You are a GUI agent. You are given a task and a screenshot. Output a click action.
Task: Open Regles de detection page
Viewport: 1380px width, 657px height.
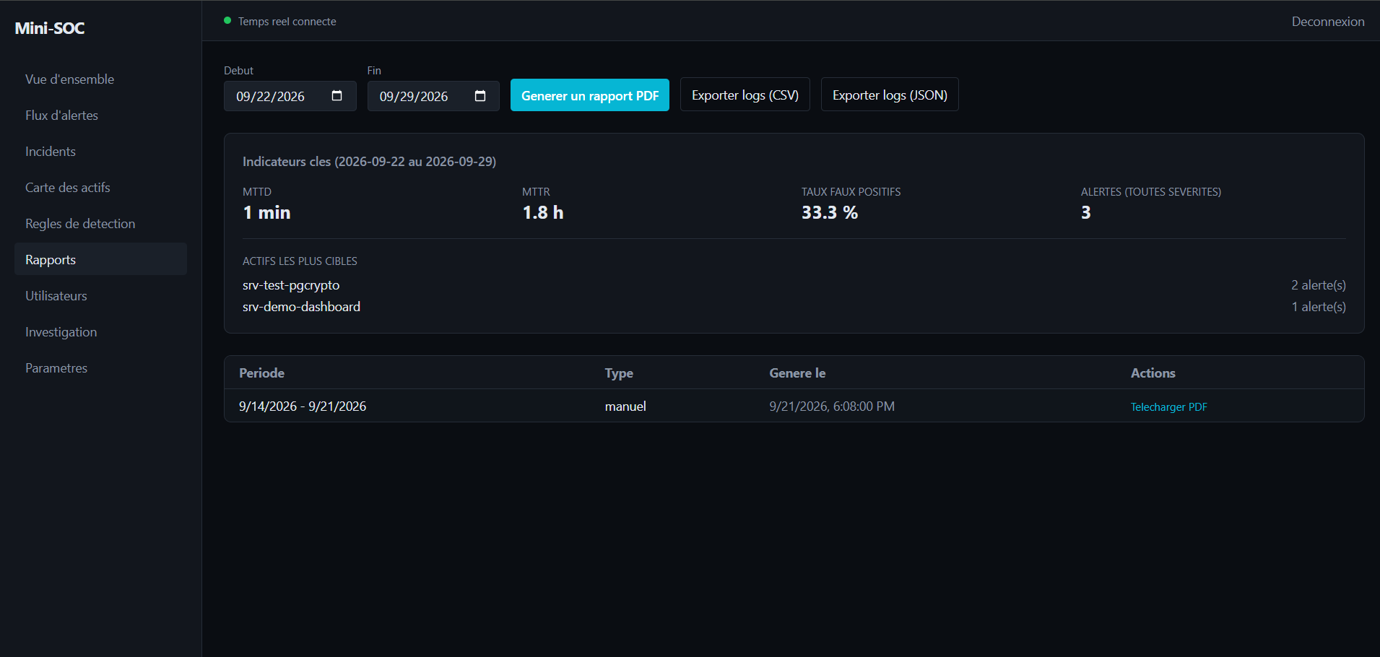point(100,224)
